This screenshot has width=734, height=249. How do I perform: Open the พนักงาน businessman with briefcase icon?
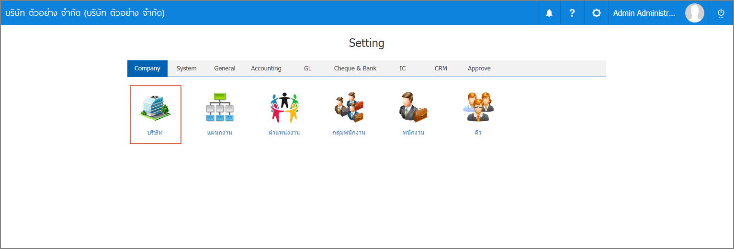click(414, 107)
